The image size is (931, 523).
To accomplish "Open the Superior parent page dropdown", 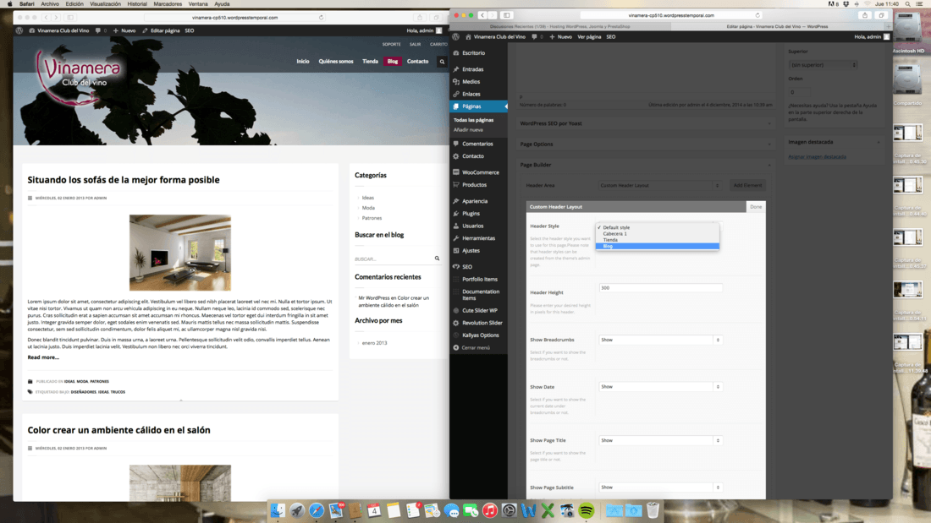I will pos(823,64).
